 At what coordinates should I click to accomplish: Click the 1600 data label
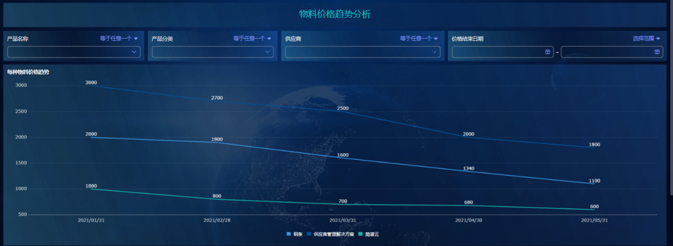[343, 155]
